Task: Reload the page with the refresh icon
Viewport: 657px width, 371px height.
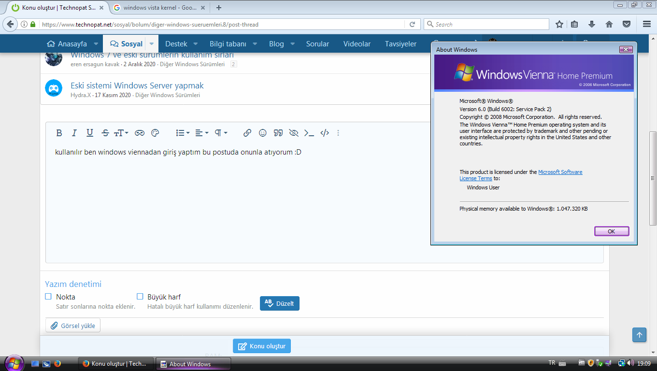Action: [x=412, y=24]
